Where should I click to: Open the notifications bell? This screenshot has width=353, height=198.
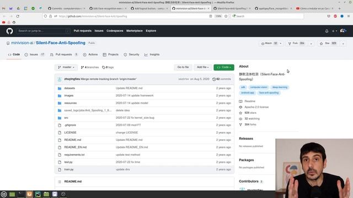327,31
